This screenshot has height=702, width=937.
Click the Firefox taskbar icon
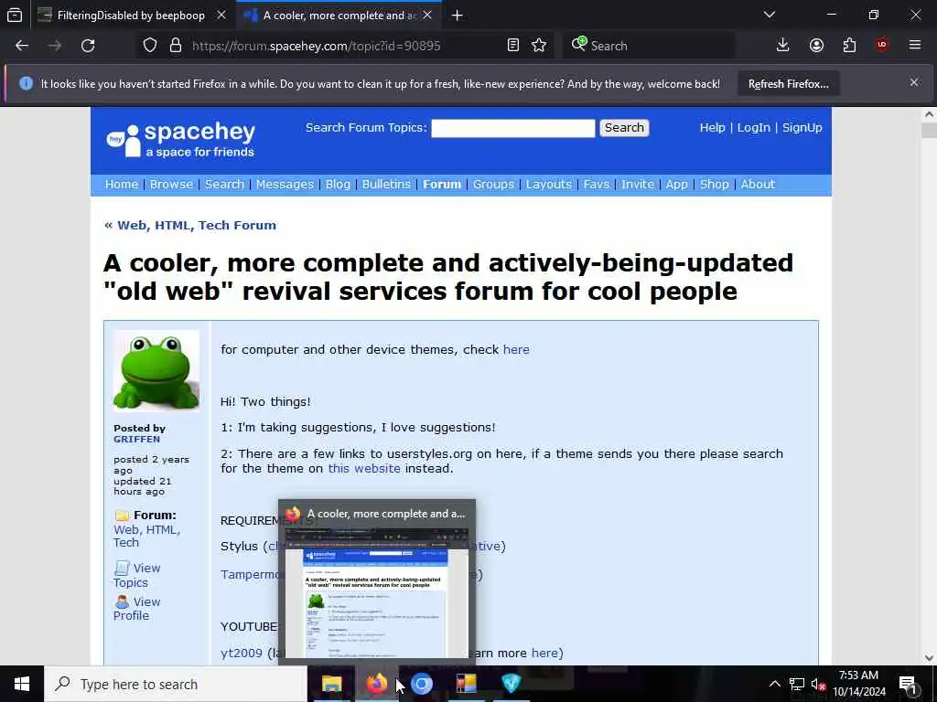(x=376, y=684)
